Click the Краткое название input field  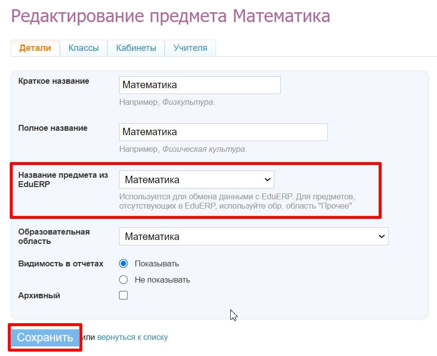(200, 85)
